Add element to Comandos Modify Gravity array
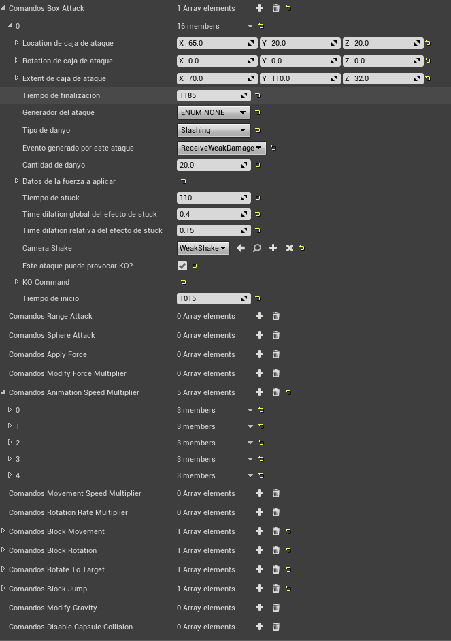451x641 pixels. point(259,608)
